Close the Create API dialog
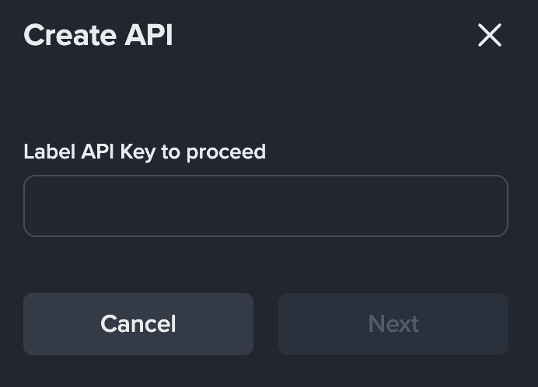Image resolution: width=538 pixels, height=387 pixels. pos(490,35)
